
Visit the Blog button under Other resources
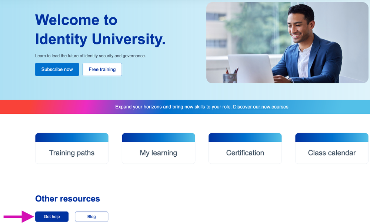pyautogui.click(x=91, y=217)
